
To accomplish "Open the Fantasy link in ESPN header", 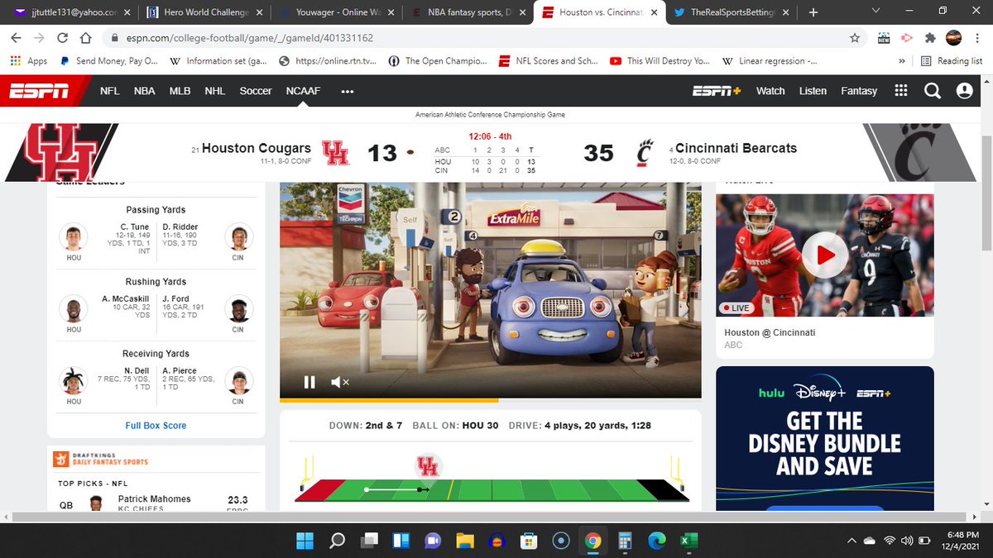I will [x=859, y=91].
